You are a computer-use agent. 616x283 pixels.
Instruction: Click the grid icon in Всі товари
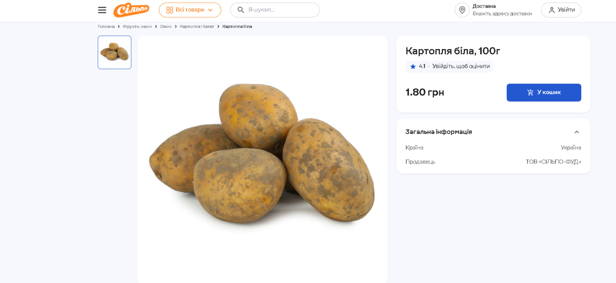[x=169, y=10]
